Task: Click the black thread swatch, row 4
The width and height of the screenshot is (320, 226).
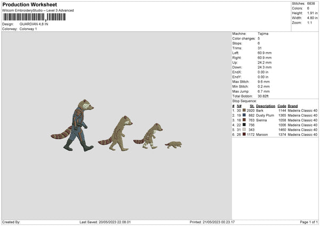Action: [244, 125]
